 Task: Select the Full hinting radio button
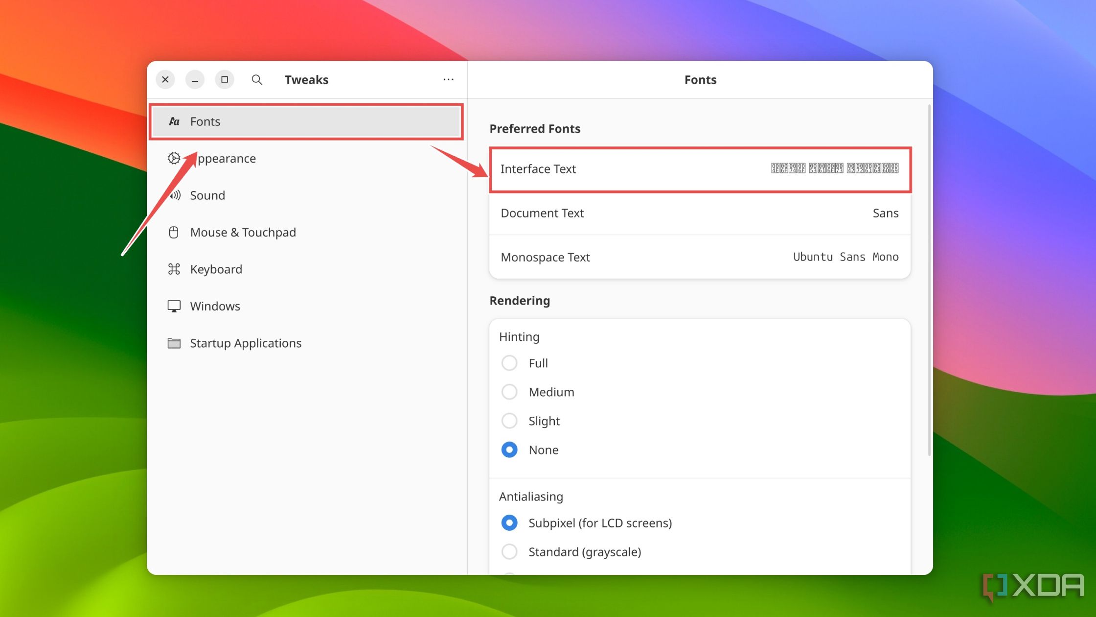click(x=510, y=362)
